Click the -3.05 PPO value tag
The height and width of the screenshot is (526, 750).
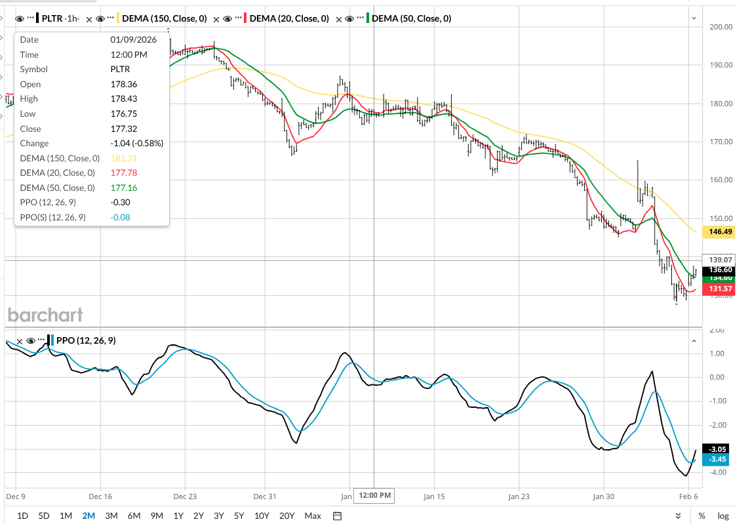715,449
